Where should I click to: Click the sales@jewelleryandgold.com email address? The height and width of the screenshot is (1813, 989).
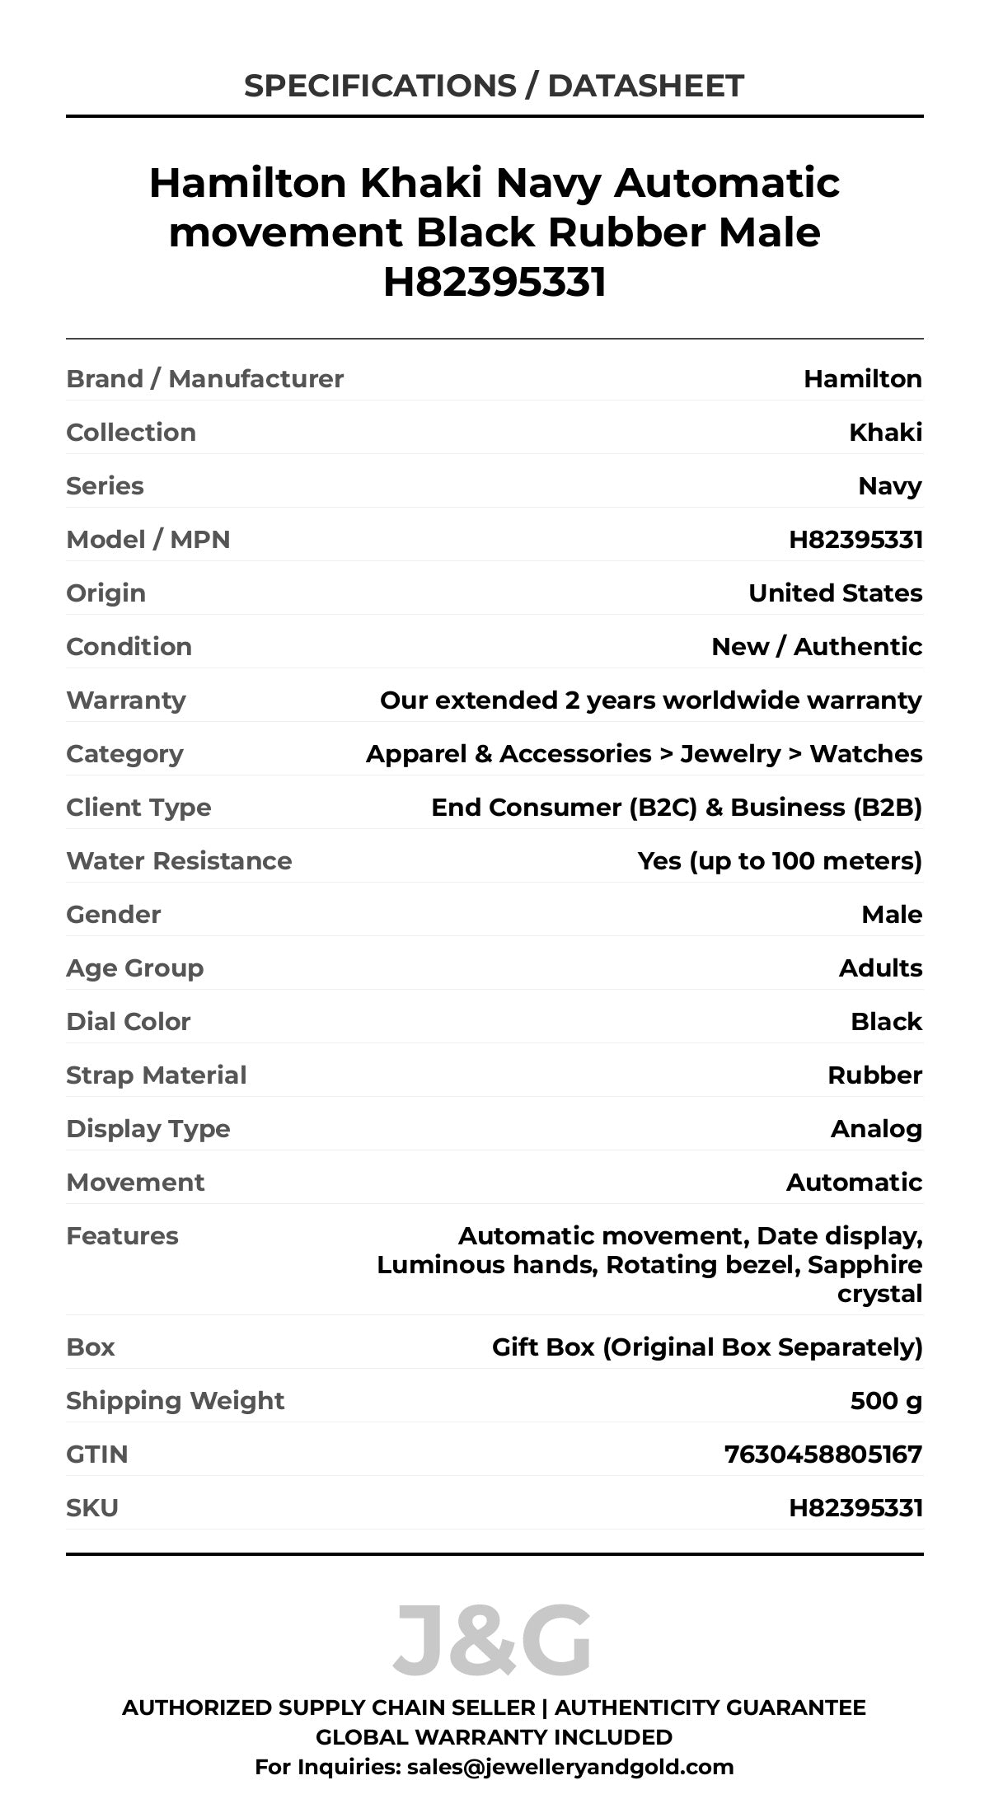coord(570,1766)
